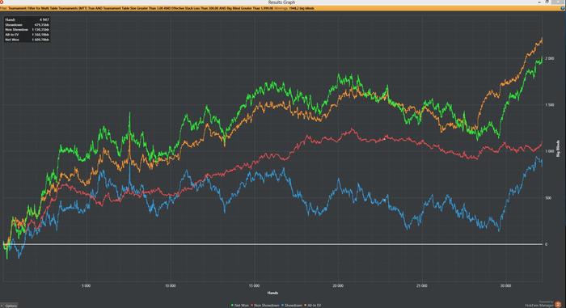Minimize the Results Graph window
The height and width of the screenshot is (308, 566).
click(x=539, y=2)
